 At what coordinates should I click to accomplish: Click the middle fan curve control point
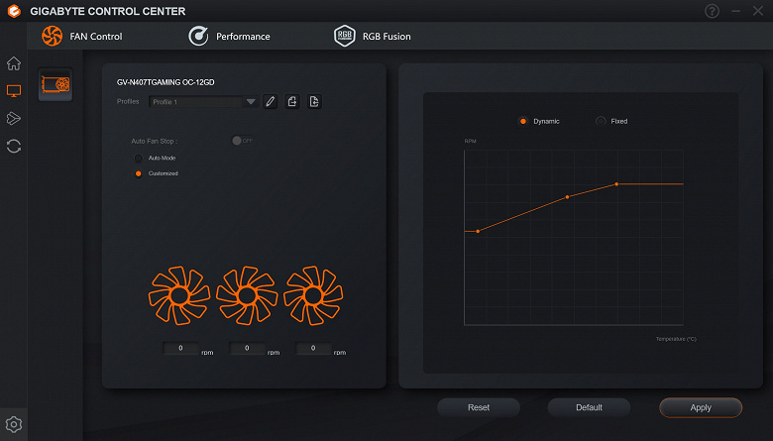point(568,197)
